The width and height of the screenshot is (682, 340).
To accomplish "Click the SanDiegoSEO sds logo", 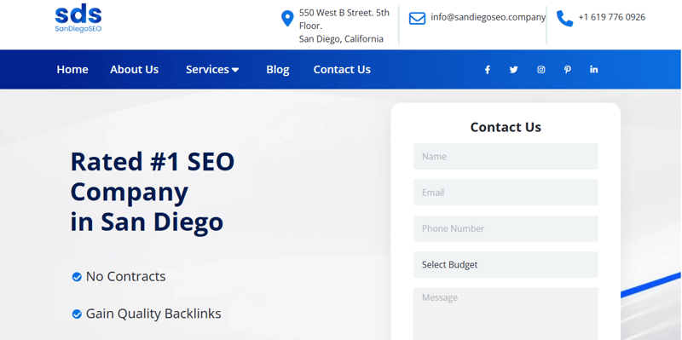I will click(x=78, y=19).
